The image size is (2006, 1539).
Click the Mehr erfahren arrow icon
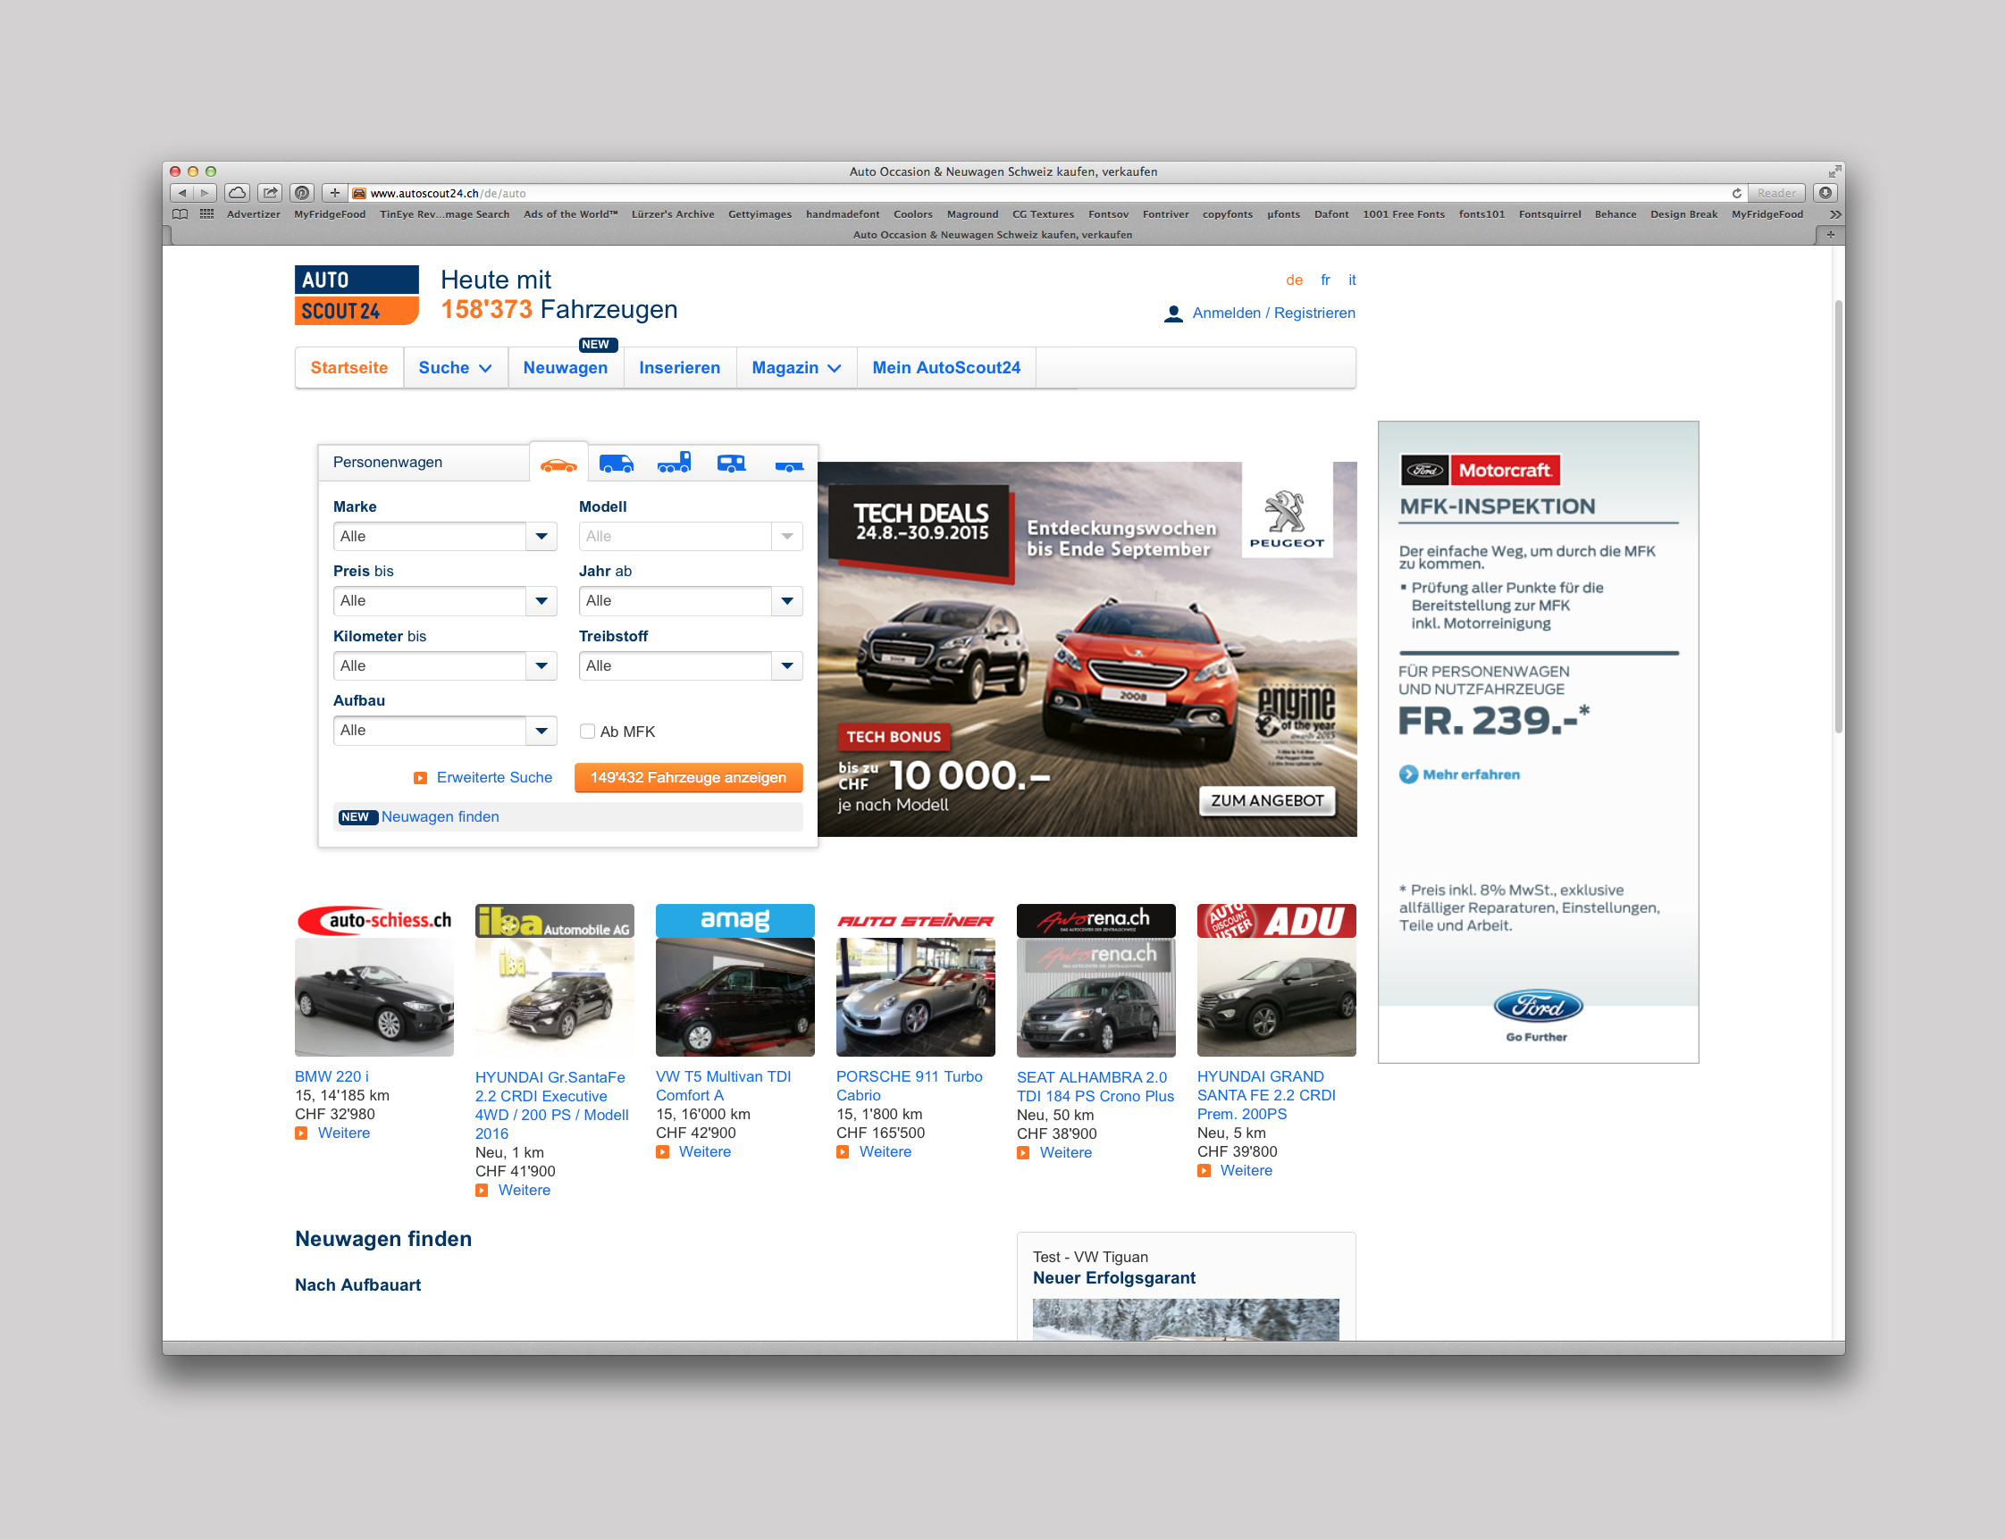1407,775
